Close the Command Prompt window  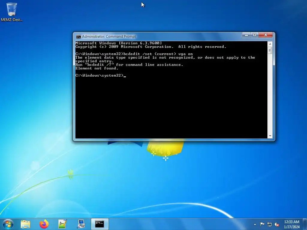tap(266, 35)
